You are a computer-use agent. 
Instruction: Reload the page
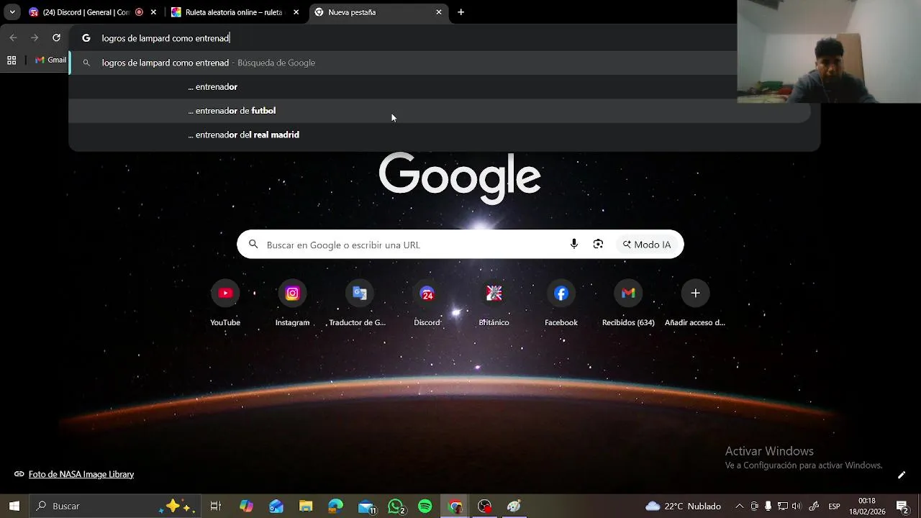click(x=56, y=38)
